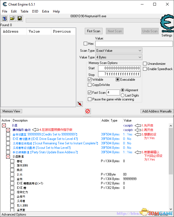Toggle active box for 队伍 entry
This screenshot has width=174, height=217.
pos(4,125)
